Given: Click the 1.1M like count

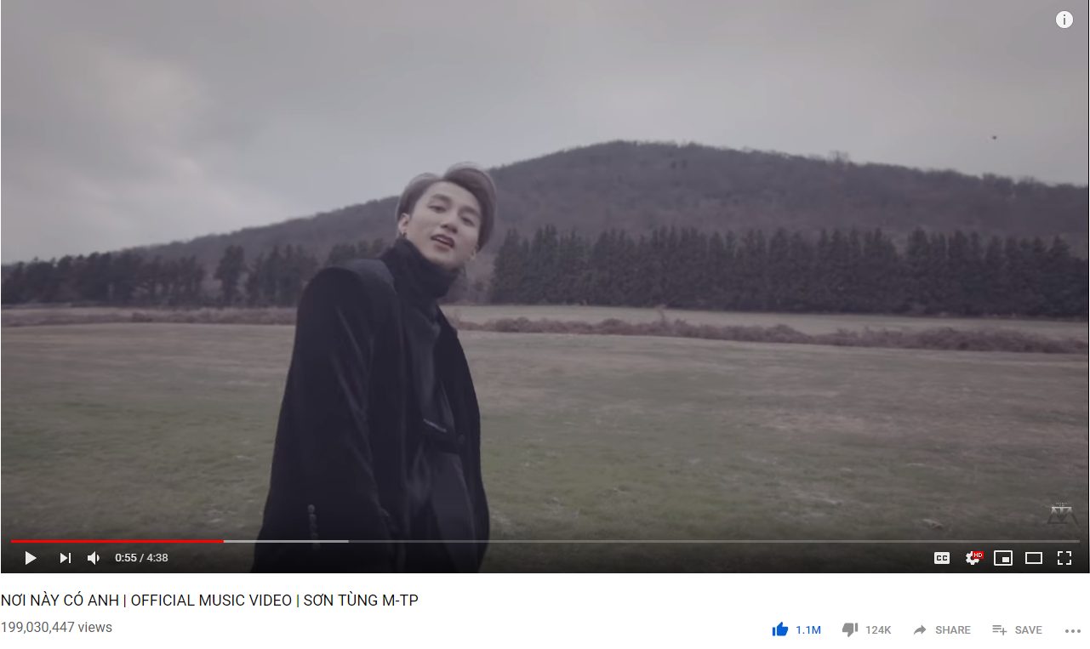Looking at the screenshot, I should point(808,630).
